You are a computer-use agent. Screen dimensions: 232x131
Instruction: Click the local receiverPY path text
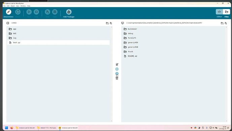point(164,23)
